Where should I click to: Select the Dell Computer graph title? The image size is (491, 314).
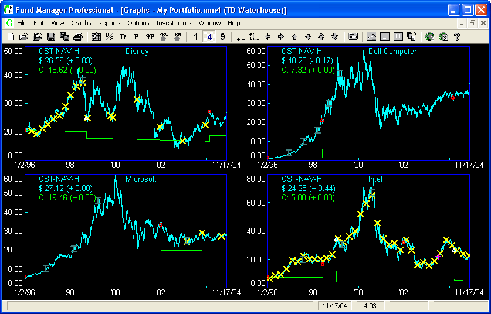click(x=392, y=52)
